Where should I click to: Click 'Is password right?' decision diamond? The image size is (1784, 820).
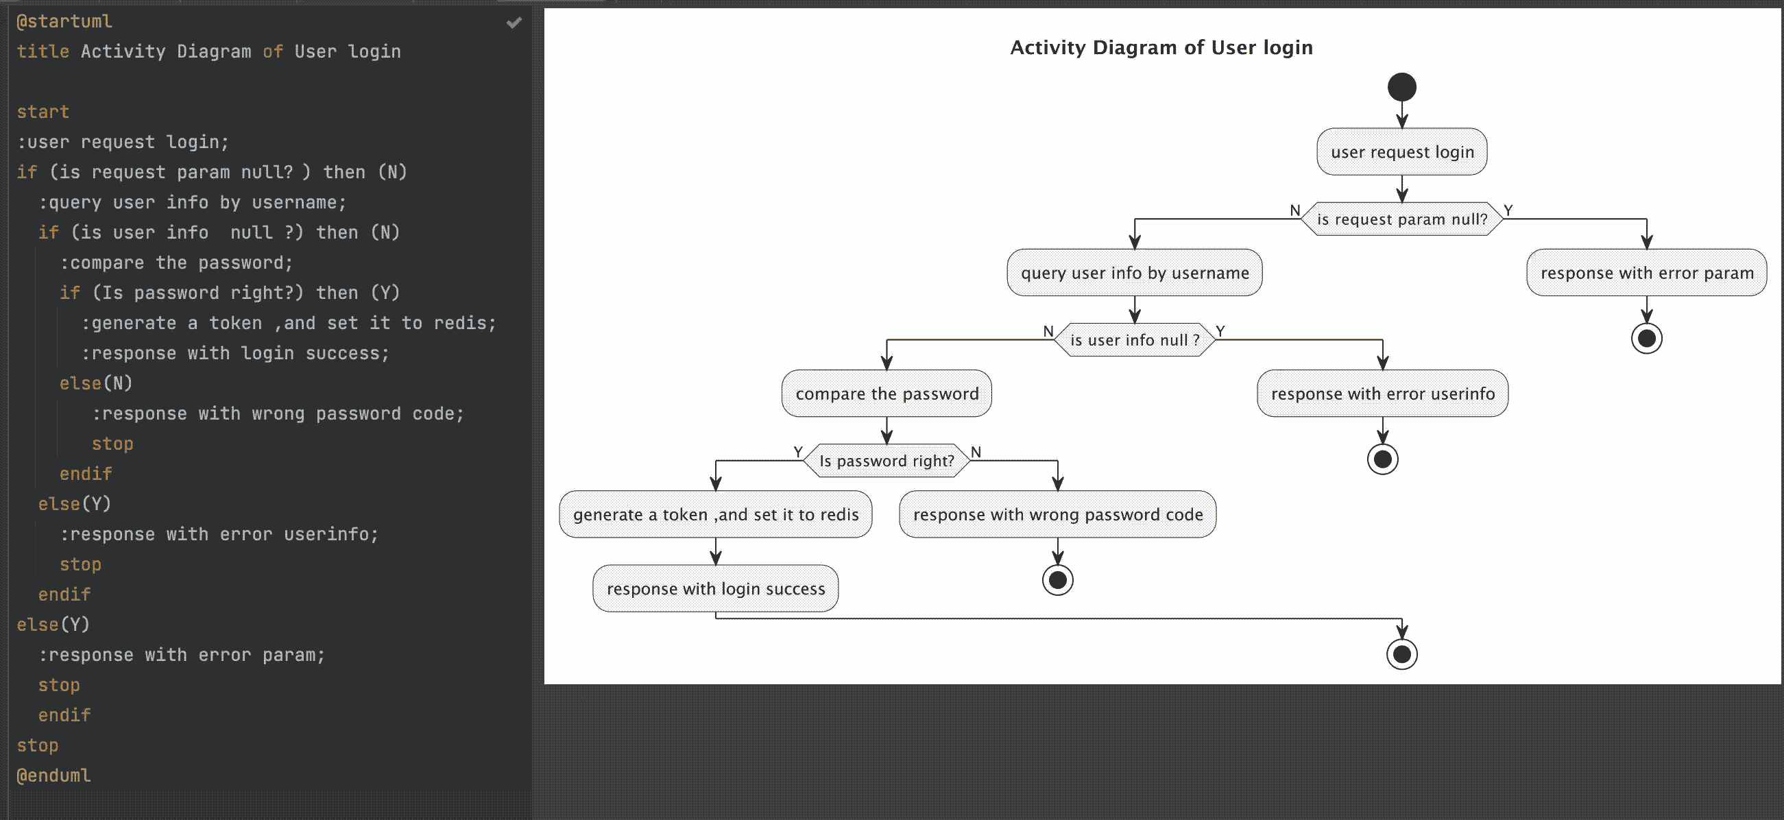point(887,461)
